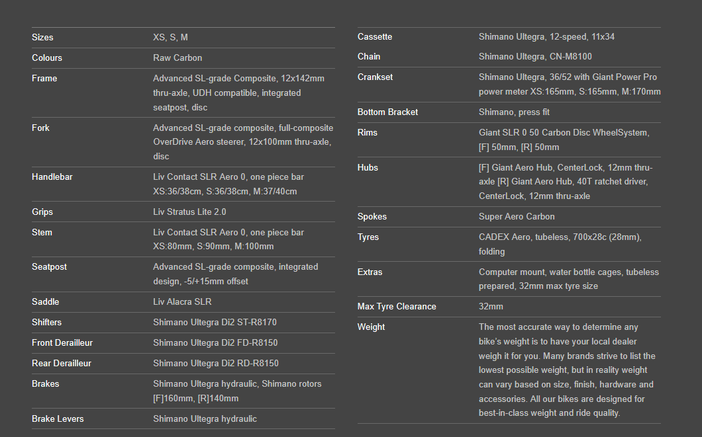Click the Cassette 12-speed 11x34 value
702x437 pixels.
click(546, 36)
